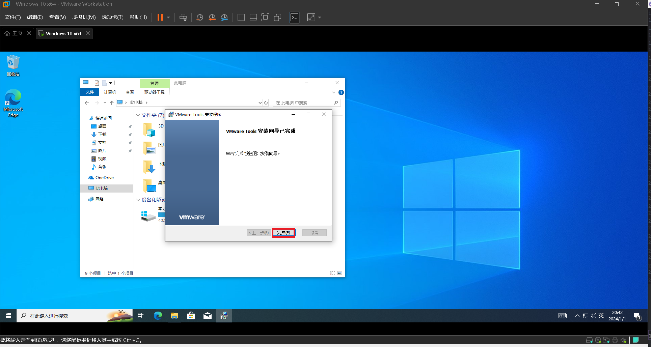Image resolution: width=651 pixels, height=347 pixels.
Task: Open Explorer help icon
Action: (341, 92)
